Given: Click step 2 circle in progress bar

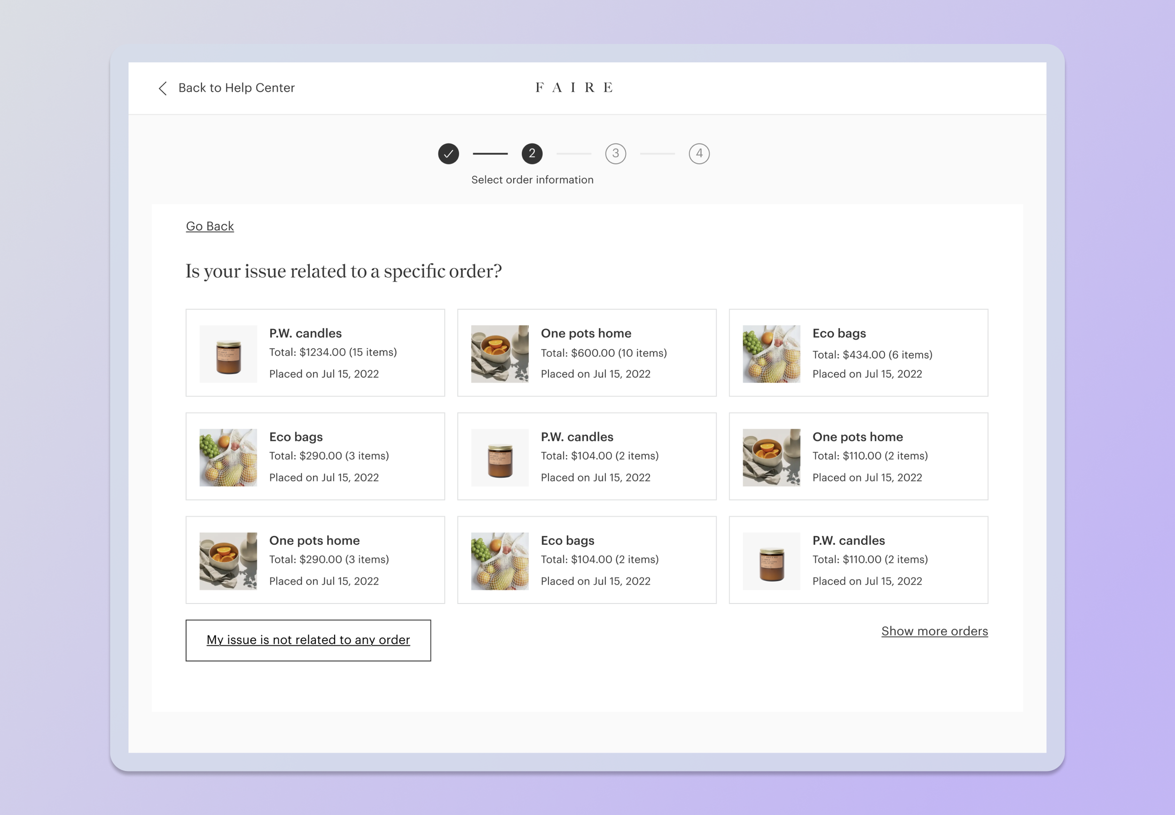Looking at the screenshot, I should (x=532, y=154).
